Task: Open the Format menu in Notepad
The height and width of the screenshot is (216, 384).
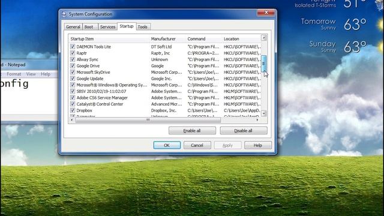Action: (14, 74)
